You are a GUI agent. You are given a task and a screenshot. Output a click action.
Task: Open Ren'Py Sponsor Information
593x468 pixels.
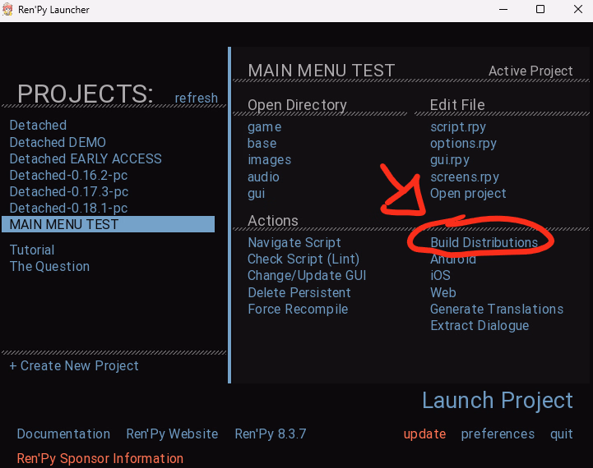[x=100, y=458]
